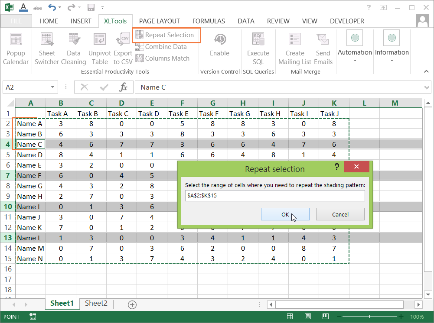Switch to the FORMULAS ribbon tab
This screenshot has height=323, width=434.
point(209,21)
